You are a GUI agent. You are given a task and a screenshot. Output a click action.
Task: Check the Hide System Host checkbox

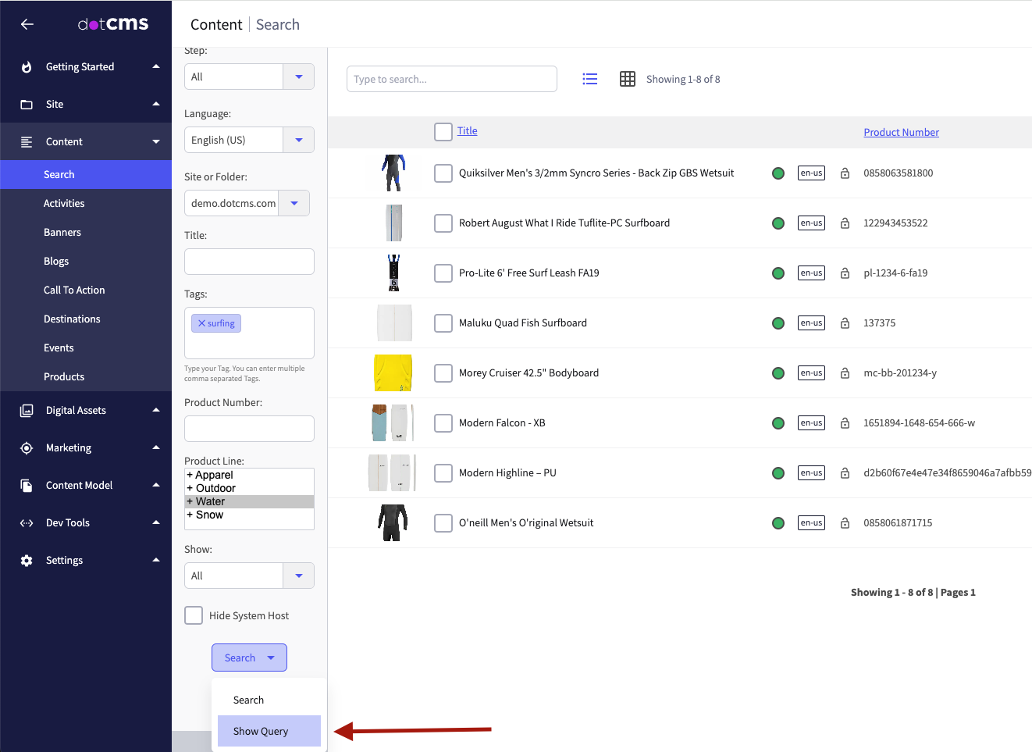point(194,615)
